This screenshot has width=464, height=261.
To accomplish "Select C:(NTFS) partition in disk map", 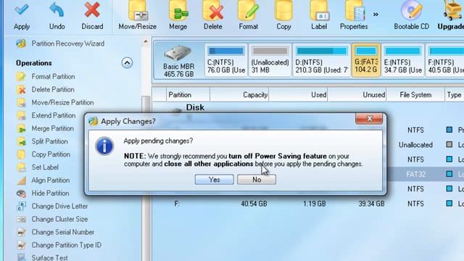I will (x=226, y=60).
